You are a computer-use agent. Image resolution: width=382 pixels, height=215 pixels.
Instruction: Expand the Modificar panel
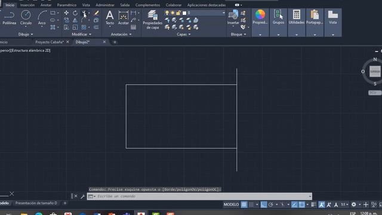point(81,35)
